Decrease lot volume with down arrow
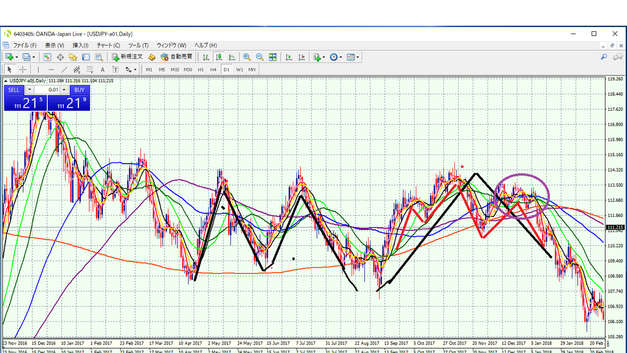Image resolution: width=627 pixels, height=353 pixels. pos(29,89)
